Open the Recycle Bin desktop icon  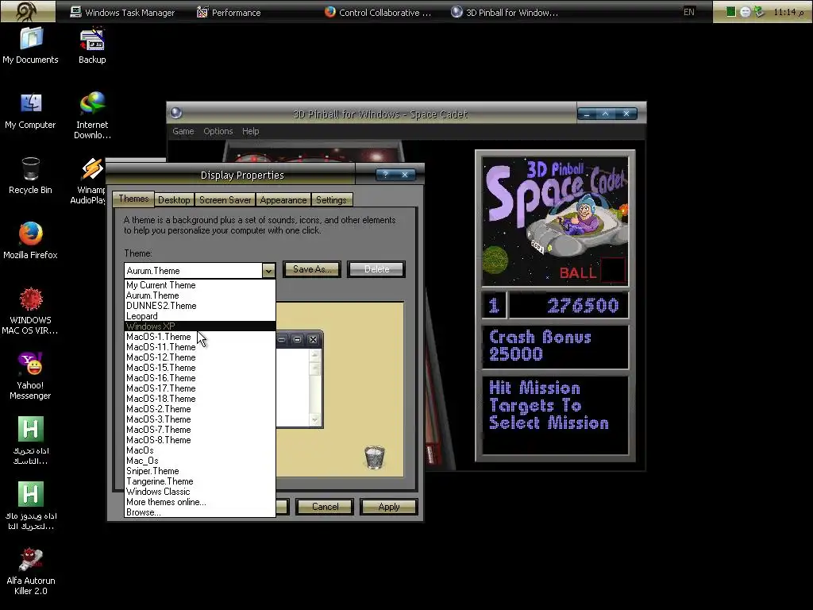(31, 176)
